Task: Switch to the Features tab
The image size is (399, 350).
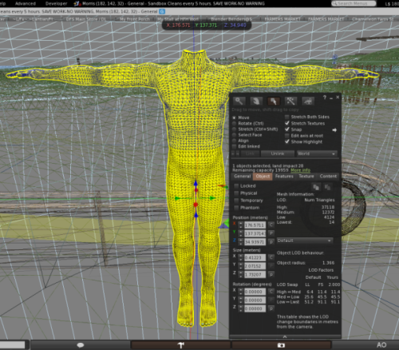Action: click(x=284, y=177)
